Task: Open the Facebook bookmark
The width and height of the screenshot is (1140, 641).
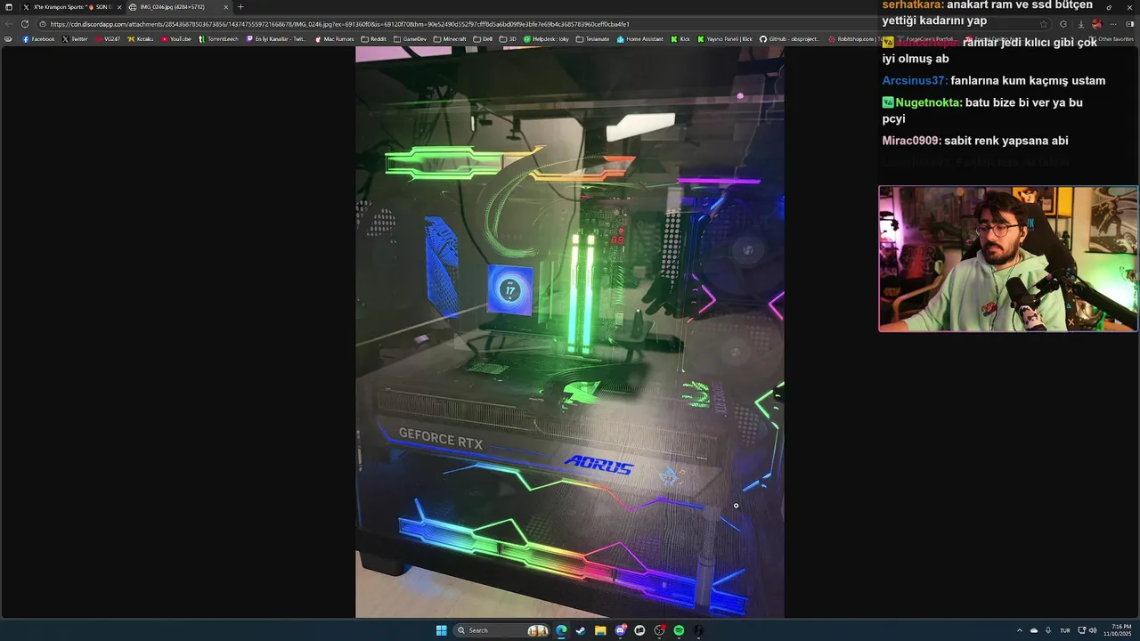Action: pos(38,39)
